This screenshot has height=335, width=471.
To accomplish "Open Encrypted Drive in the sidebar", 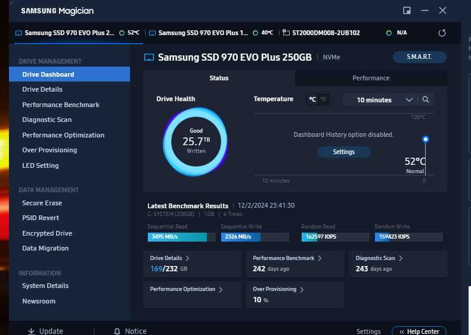I will tap(47, 233).
